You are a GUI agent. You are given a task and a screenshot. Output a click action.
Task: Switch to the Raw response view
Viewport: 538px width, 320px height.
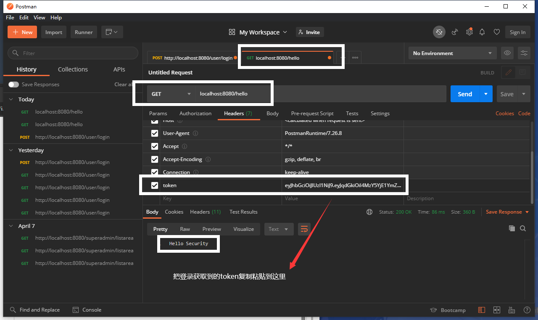[x=185, y=229]
